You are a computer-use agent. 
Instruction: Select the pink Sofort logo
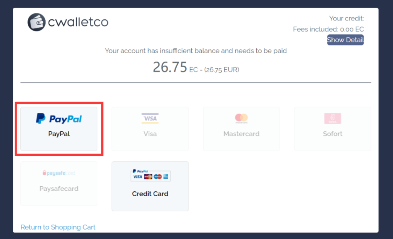pyautogui.click(x=333, y=118)
